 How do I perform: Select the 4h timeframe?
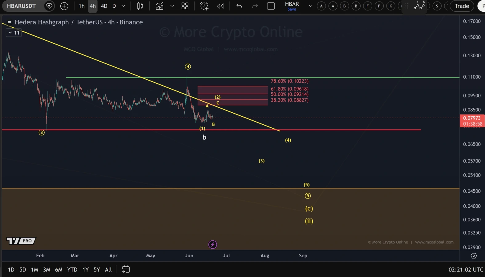(x=93, y=6)
